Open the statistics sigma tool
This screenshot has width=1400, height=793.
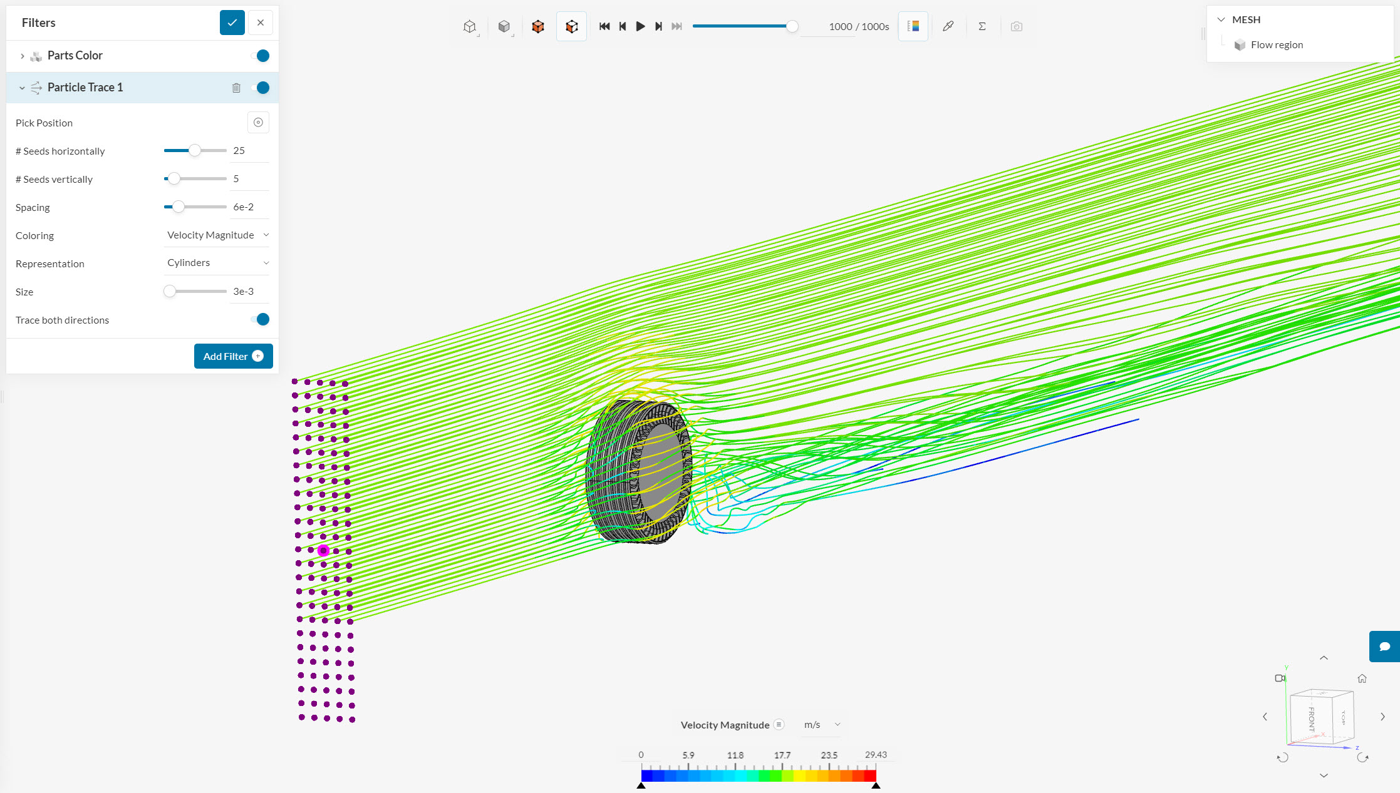point(982,26)
